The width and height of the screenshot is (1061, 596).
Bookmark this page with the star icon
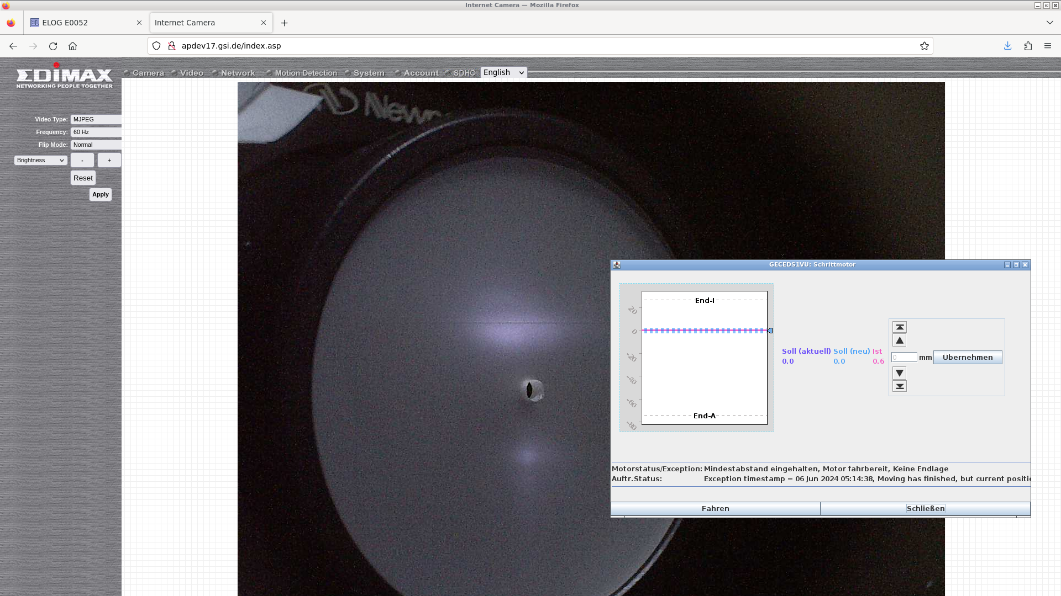pyautogui.click(x=924, y=46)
